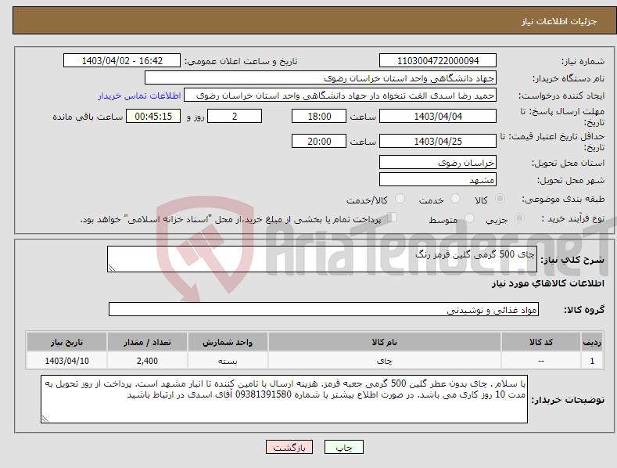The image size is (617, 468).
Task: Click the remaining days field showing 2
Action: tap(235, 116)
